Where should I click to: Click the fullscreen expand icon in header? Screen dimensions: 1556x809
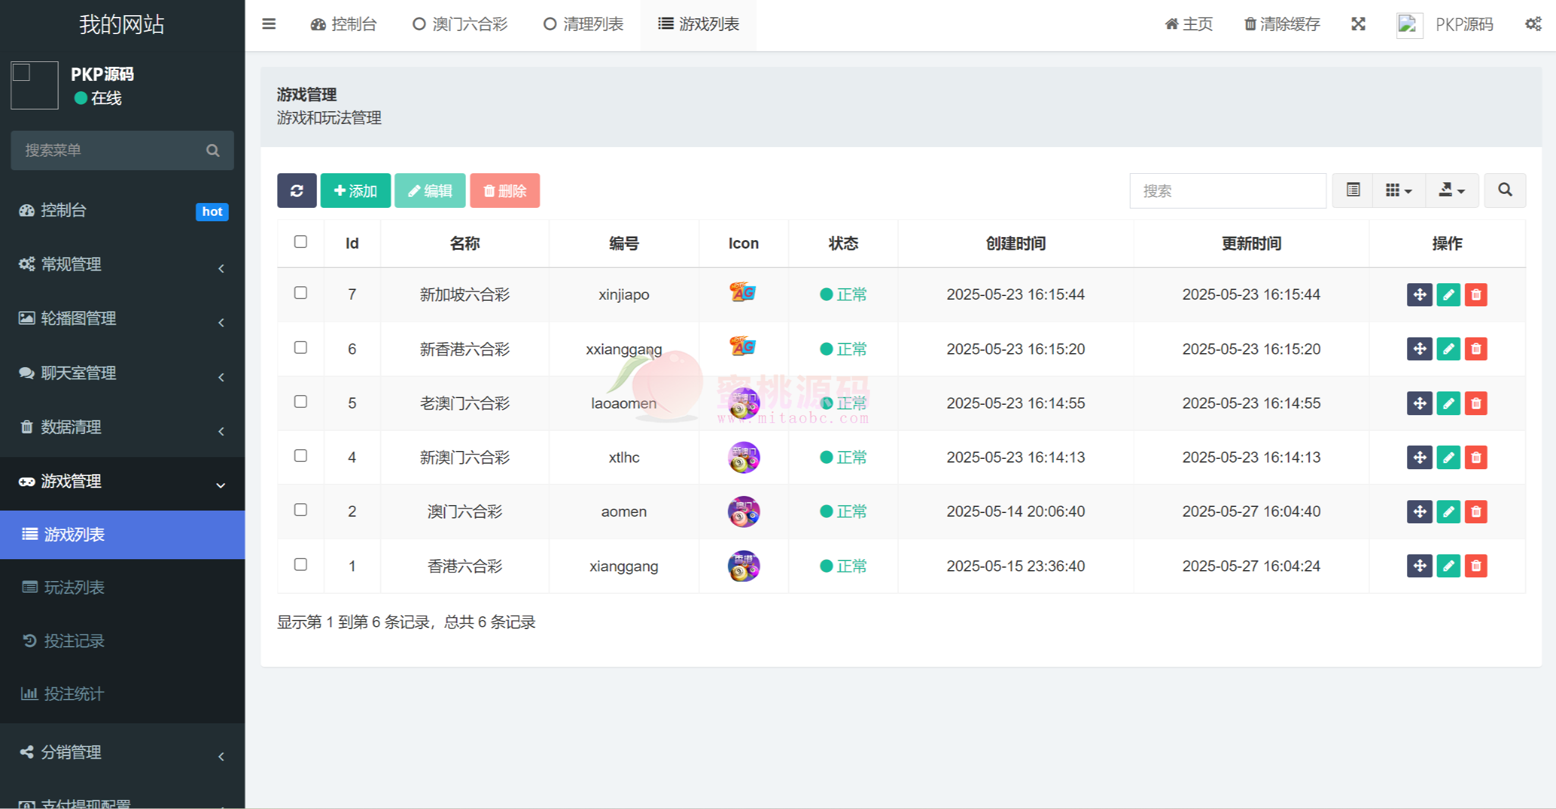click(x=1358, y=24)
